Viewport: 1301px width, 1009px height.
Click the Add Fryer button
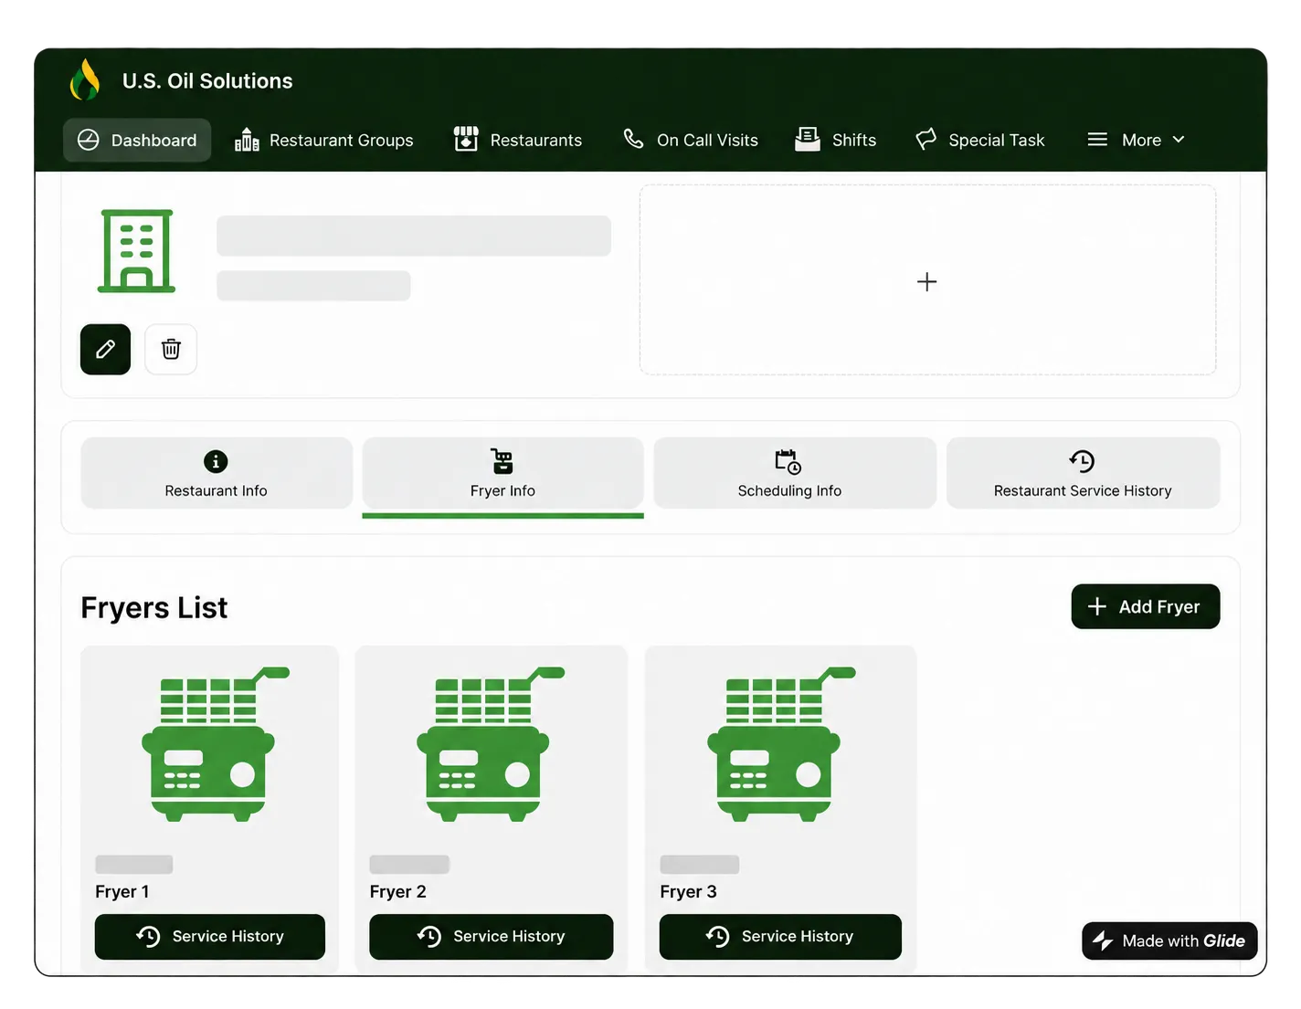click(x=1146, y=606)
